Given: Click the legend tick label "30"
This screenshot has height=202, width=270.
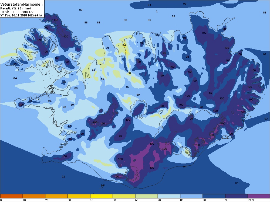Looking at the screenshot, I should [x=69, y=200].
